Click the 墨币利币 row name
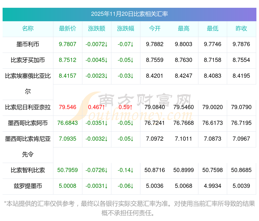Viewport: 259px width, 221px height. (x=28, y=44)
